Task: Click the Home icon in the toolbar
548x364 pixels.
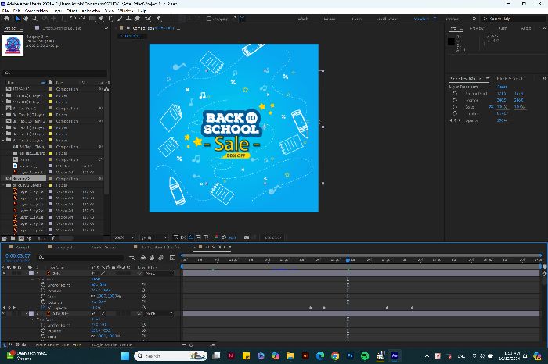Action: (x=6, y=19)
